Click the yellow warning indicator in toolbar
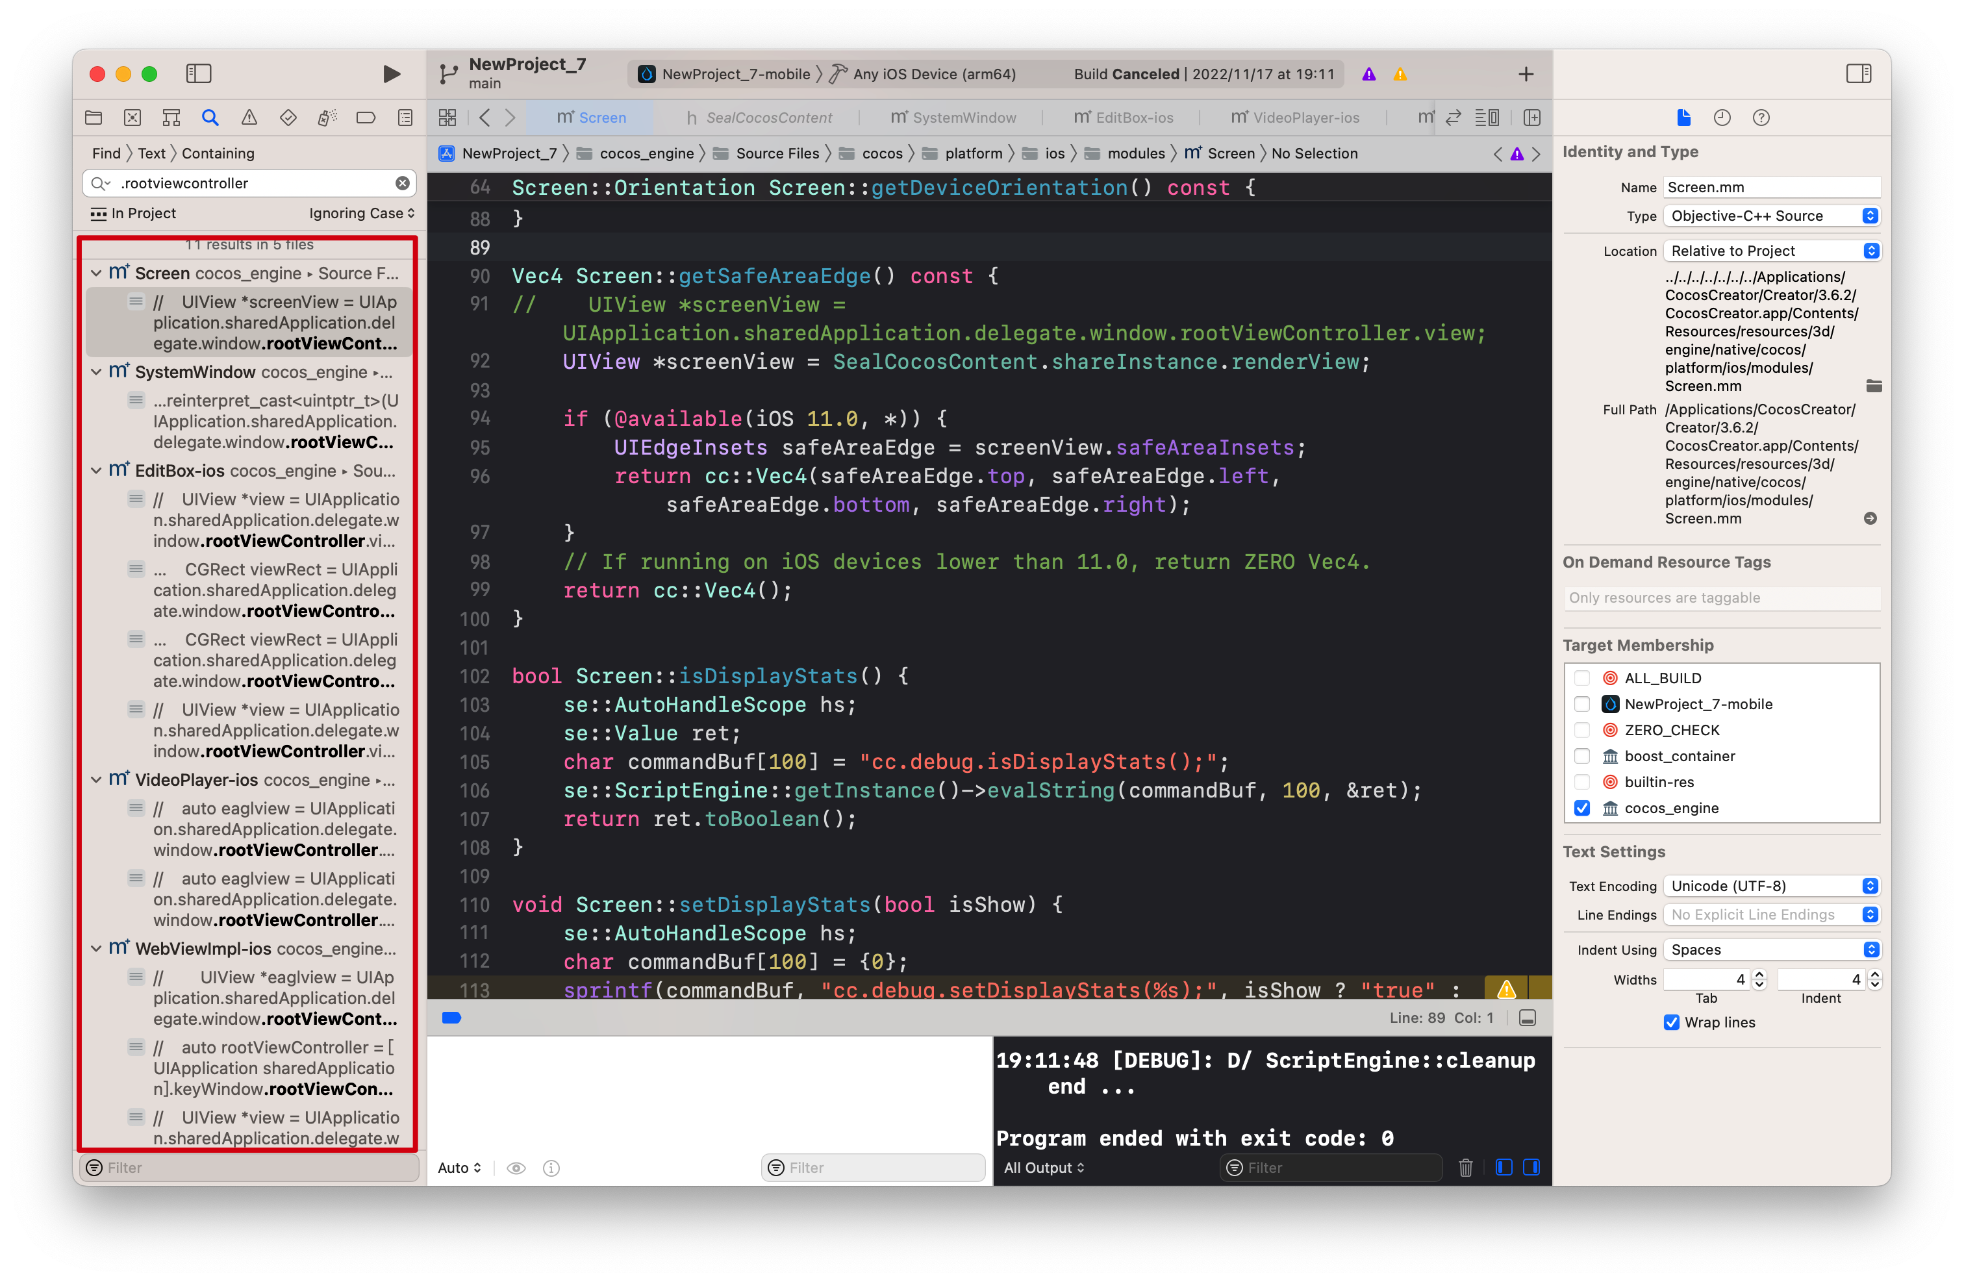 click(1400, 74)
